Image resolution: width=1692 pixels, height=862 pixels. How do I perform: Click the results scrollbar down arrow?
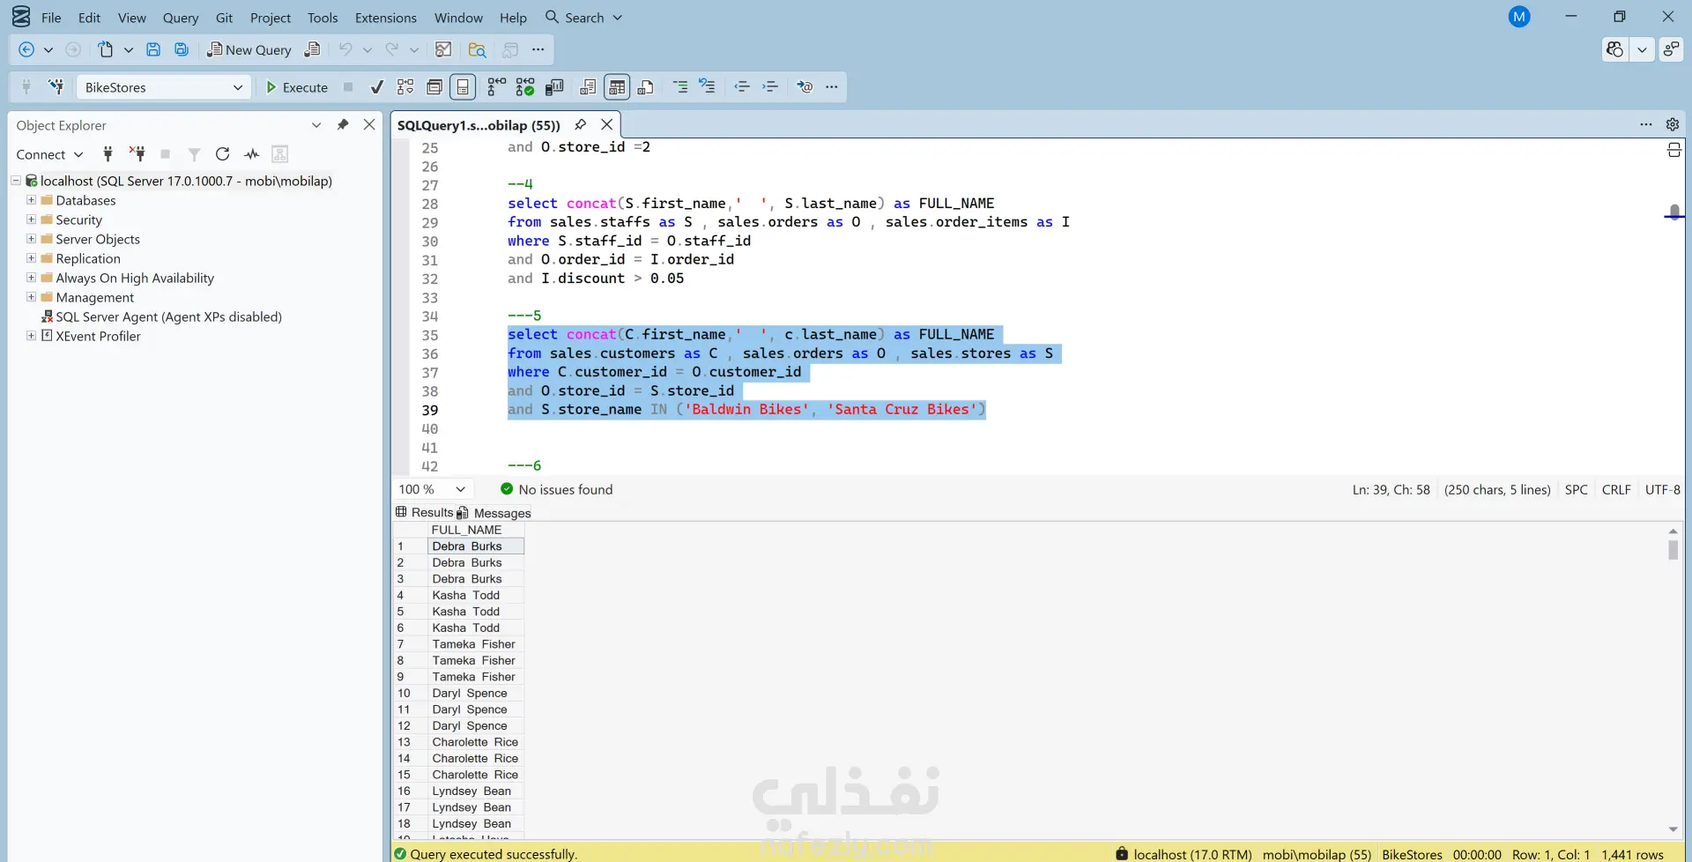point(1673,829)
